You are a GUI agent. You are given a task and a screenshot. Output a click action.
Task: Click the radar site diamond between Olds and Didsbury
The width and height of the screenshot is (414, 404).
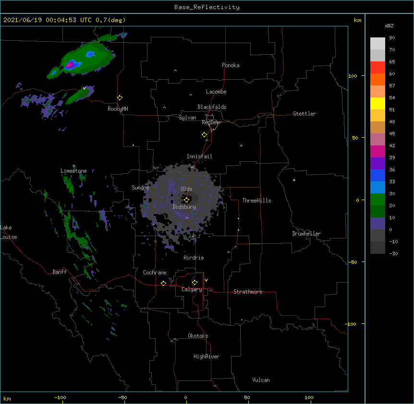(186, 200)
